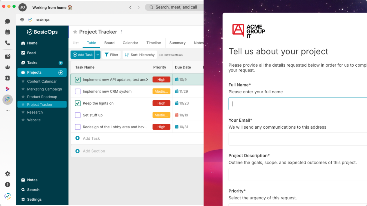Switch to the Board tab
367x206 pixels.
109,43
